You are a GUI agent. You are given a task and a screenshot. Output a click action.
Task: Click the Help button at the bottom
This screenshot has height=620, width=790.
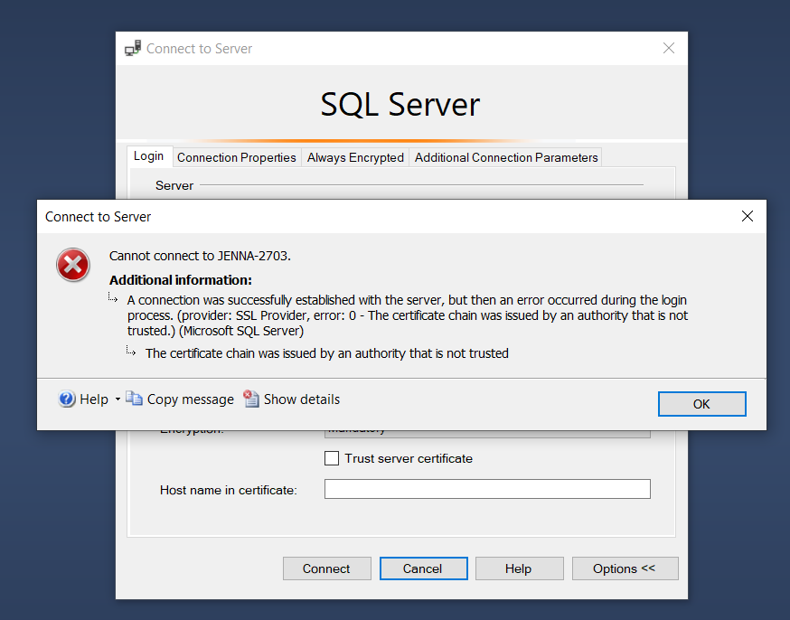pos(519,568)
